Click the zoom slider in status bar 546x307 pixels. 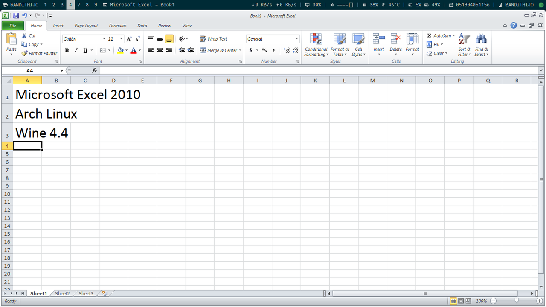(517, 301)
